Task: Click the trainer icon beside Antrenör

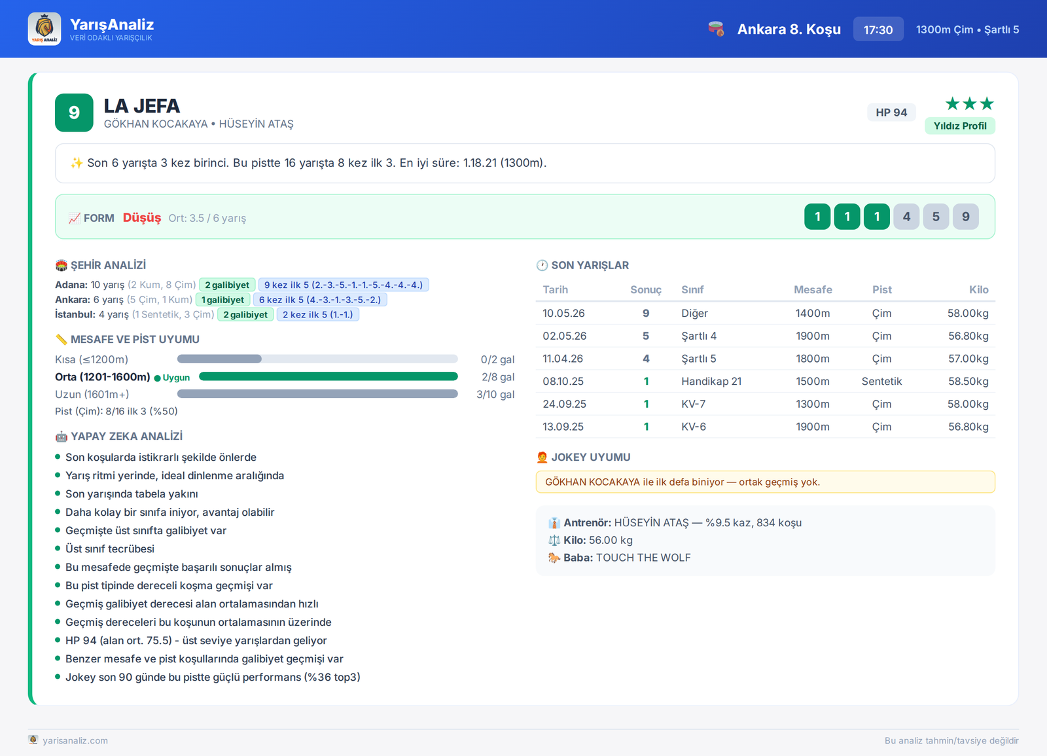Action: 554,522
